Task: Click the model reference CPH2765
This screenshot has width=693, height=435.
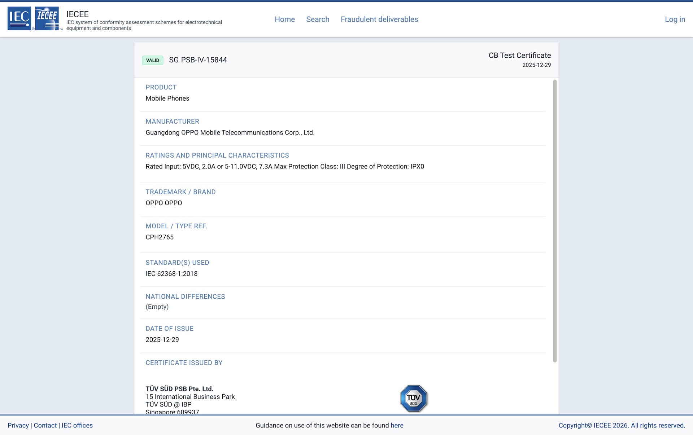Action: 160,237
